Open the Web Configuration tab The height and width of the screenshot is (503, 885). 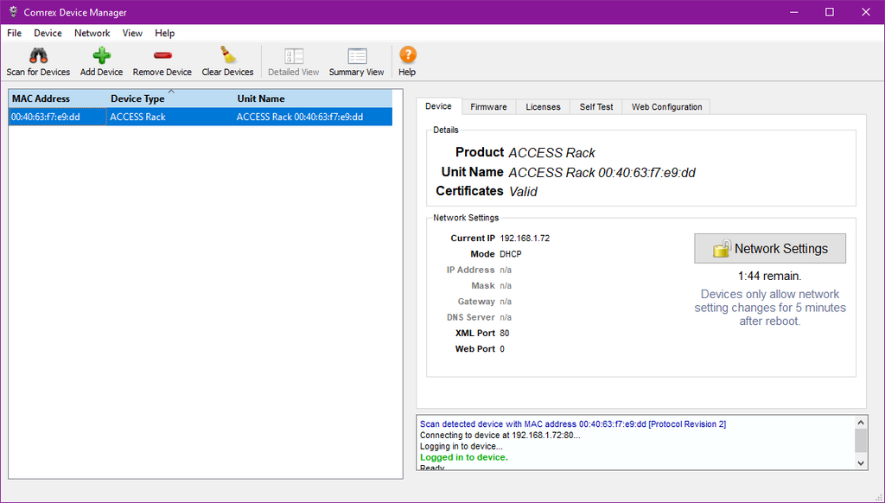[666, 106]
